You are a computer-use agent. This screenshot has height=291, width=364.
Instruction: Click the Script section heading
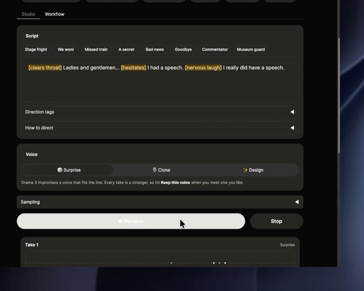tap(32, 36)
